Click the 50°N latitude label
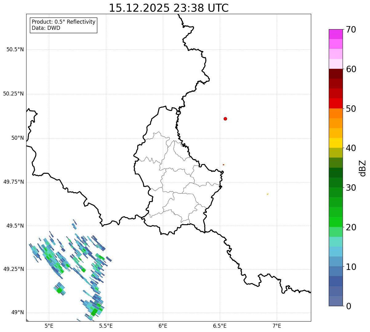The width and height of the screenshot is (370, 332). pos(18,138)
